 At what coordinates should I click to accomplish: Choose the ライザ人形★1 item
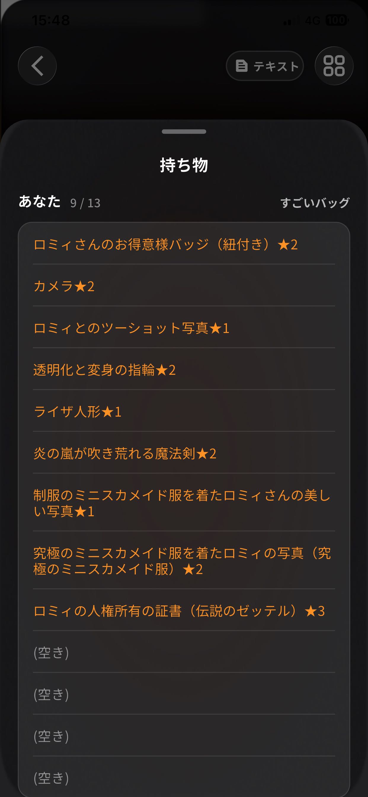[x=184, y=411]
